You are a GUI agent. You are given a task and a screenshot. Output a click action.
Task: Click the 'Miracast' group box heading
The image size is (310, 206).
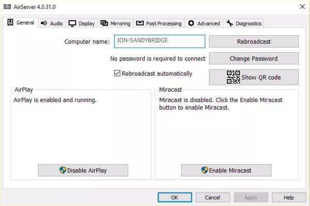pyautogui.click(x=171, y=90)
